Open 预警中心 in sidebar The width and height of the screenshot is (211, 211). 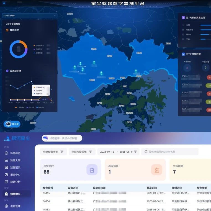pos(17,194)
